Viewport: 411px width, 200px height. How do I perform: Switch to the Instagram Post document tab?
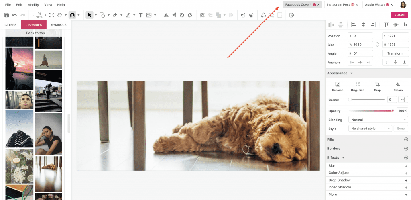[x=342, y=5]
